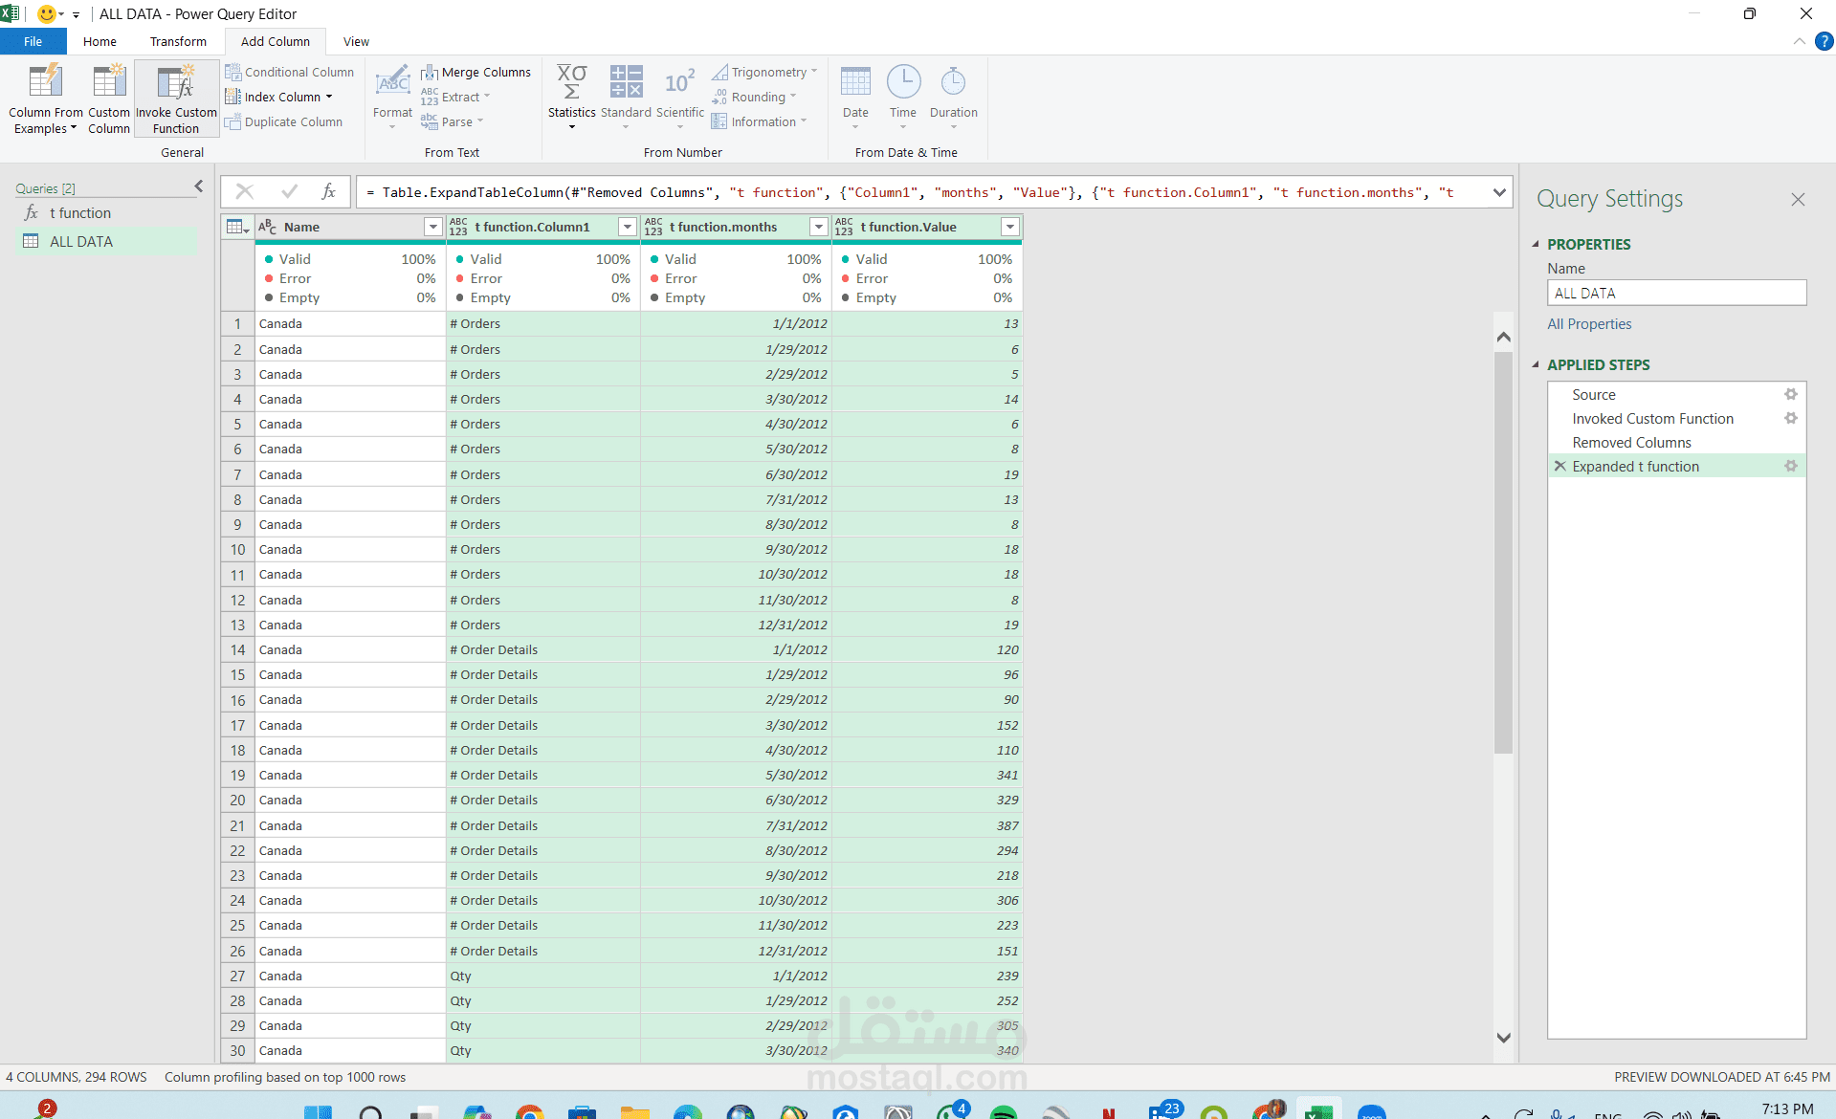Open Statistics number functions
Image resolution: width=1836 pixels, height=1119 pixels.
(571, 98)
